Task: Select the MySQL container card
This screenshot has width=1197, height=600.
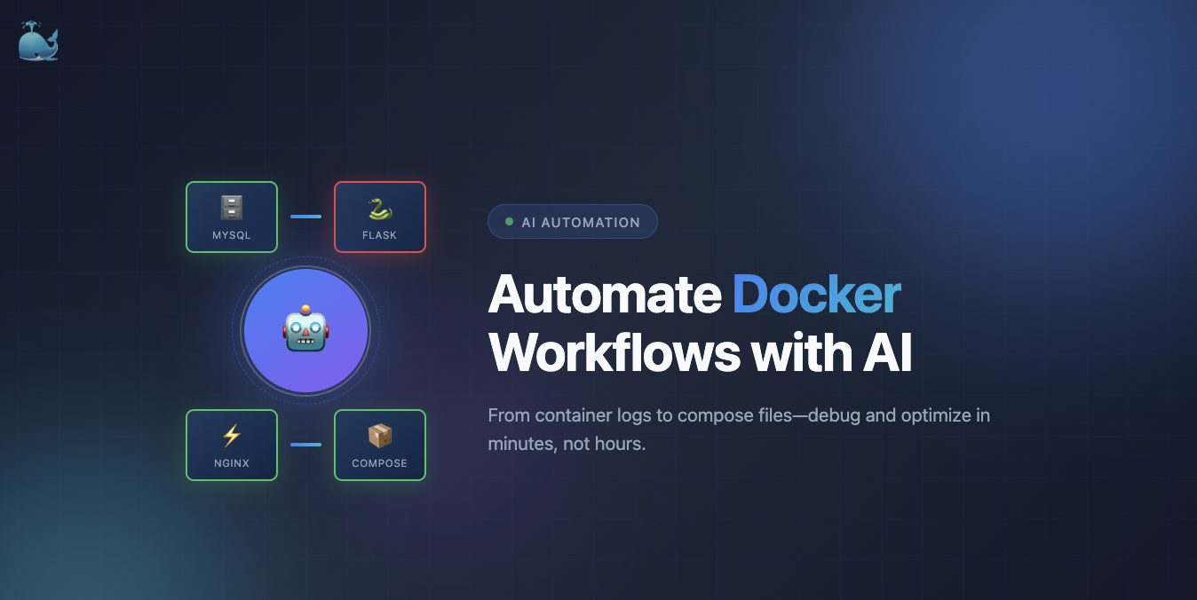Action: coord(232,217)
